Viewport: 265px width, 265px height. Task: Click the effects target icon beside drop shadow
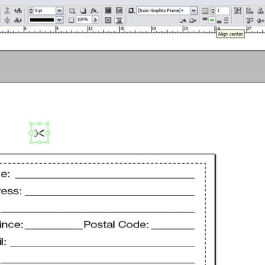pyautogui.click(x=72, y=11)
